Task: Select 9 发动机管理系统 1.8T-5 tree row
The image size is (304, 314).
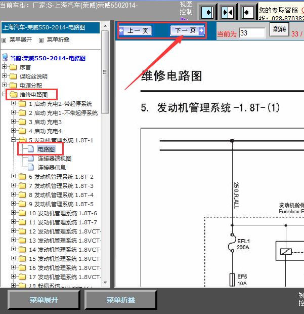Action: tap(61, 204)
